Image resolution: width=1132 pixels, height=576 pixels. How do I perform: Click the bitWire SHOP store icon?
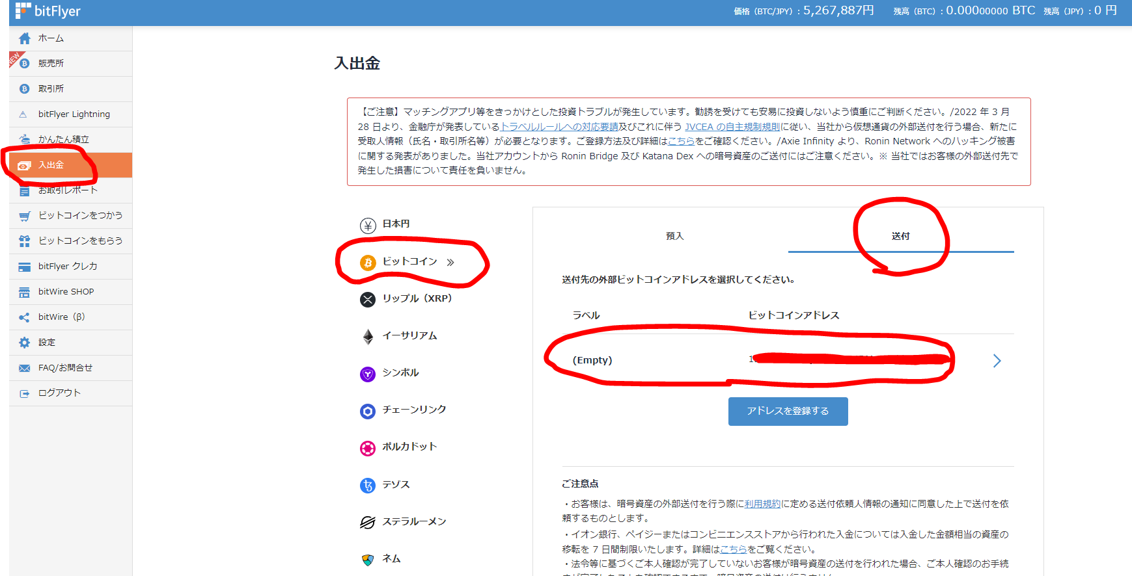click(25, 292)
